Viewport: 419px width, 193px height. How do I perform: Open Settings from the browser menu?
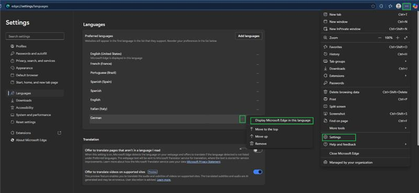click(339, 137)
